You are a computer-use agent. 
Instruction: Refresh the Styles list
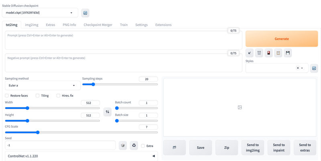tap(314, 68)
